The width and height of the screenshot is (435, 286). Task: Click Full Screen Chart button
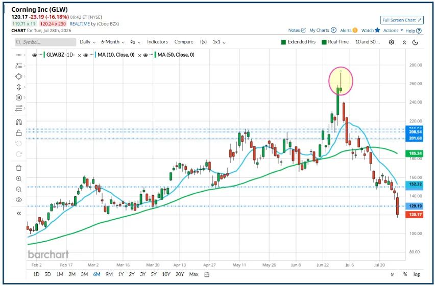tap(402, 20)
